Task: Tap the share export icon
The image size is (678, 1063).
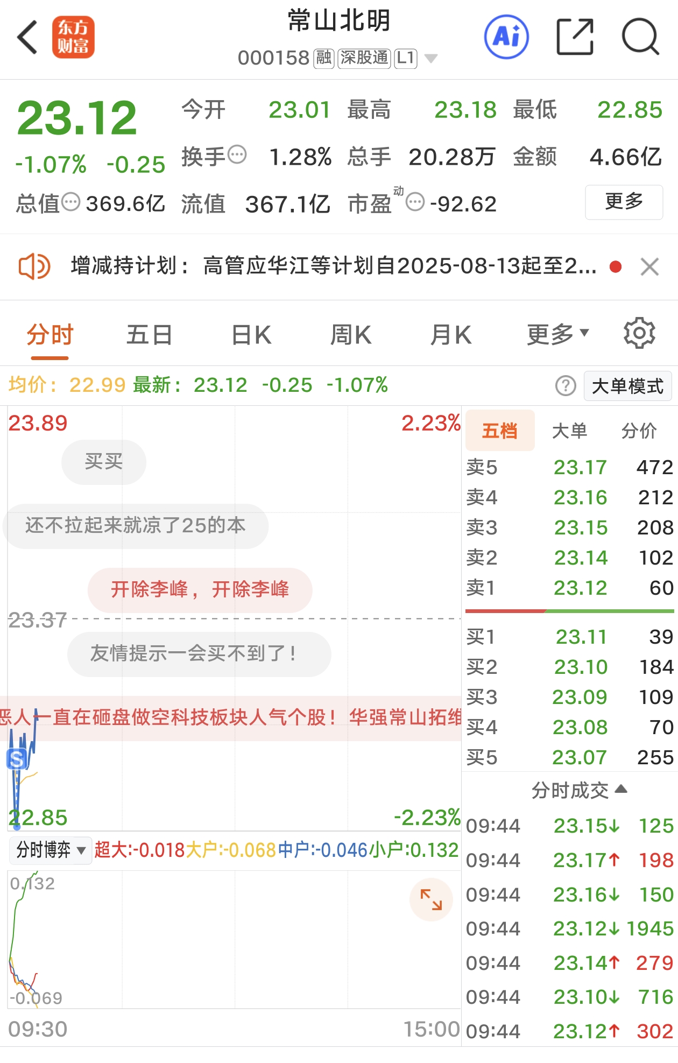Action: (574, 37)
